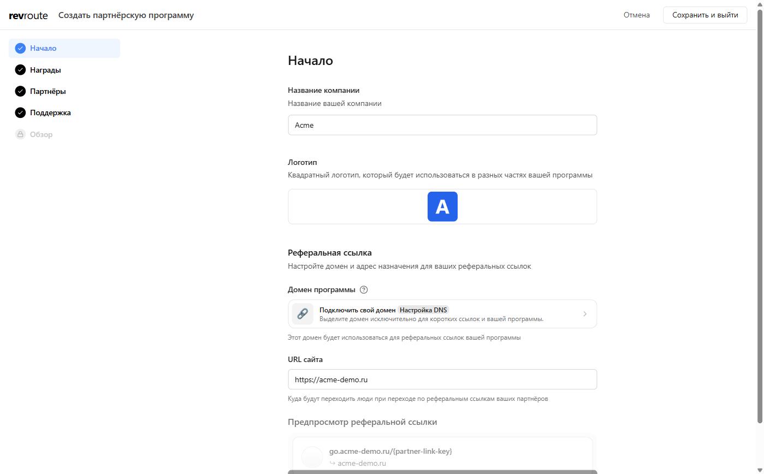
Task: Go to the Награды step
Action: pos(64,70)
